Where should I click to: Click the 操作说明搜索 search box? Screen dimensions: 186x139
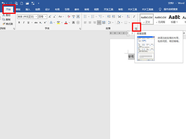(x=170, y=9)
